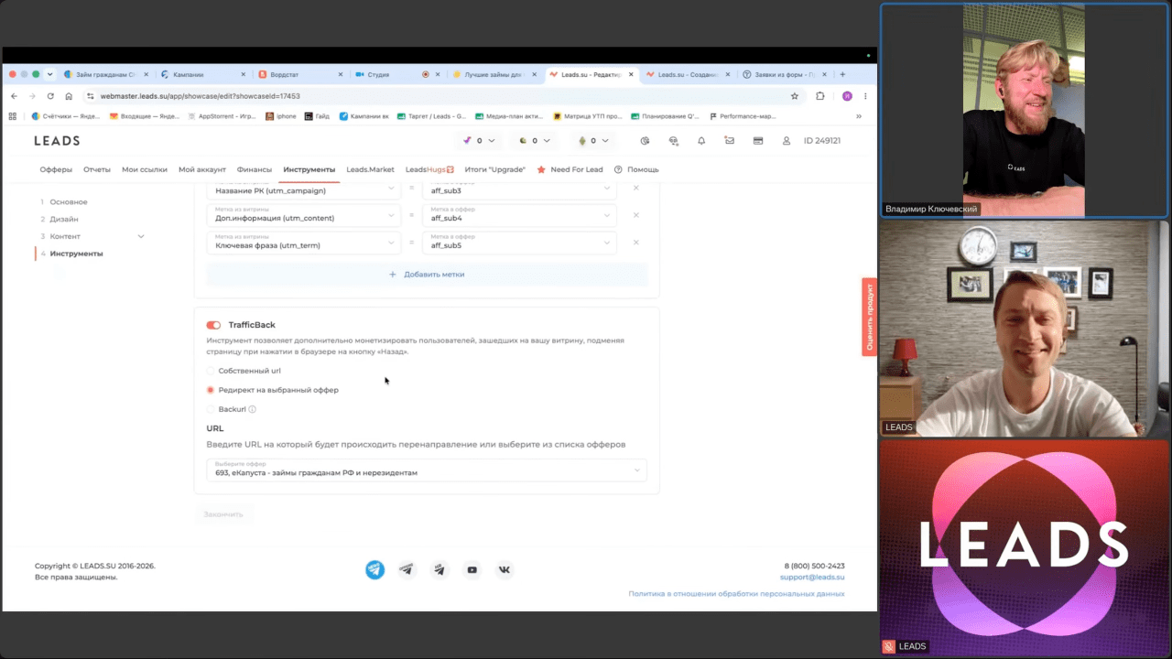
Task: Open the notifications bell icon
Action: tap(701, 141)
